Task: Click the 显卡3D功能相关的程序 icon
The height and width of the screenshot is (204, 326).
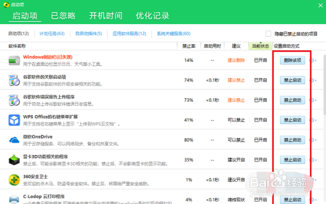Action: coord(14,160)
